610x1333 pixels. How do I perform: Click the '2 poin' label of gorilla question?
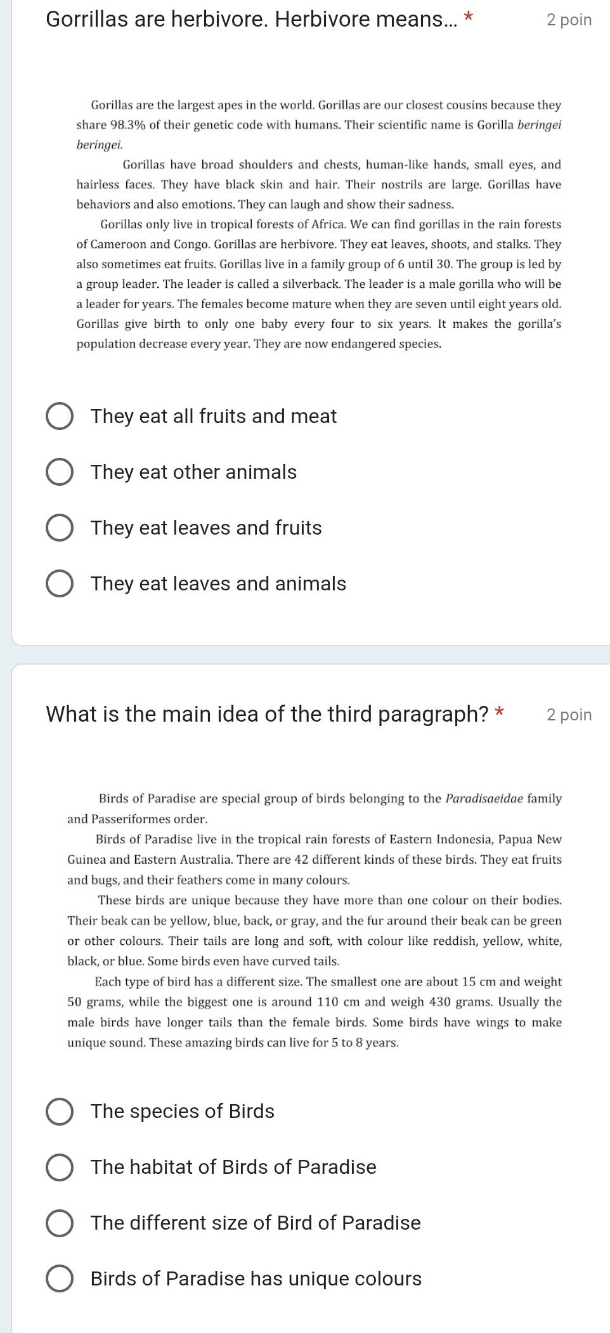click(569, 20)
